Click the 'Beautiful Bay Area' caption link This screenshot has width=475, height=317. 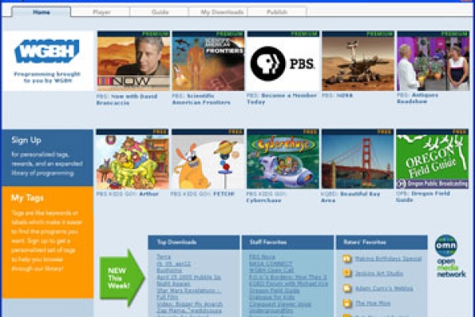351,197
